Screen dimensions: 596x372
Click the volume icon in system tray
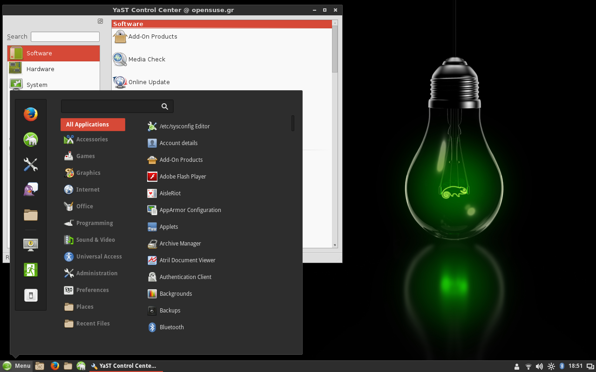539,366
